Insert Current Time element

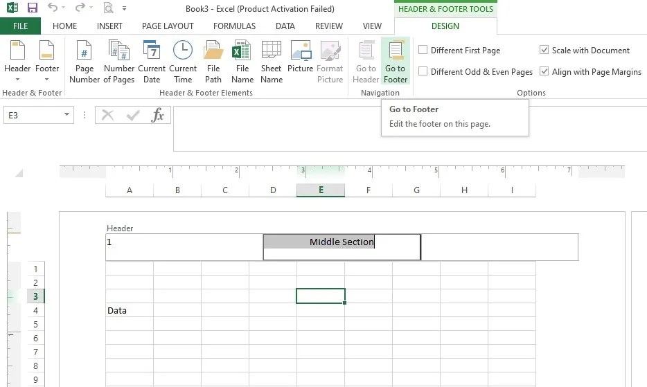(x=182, y=62)
